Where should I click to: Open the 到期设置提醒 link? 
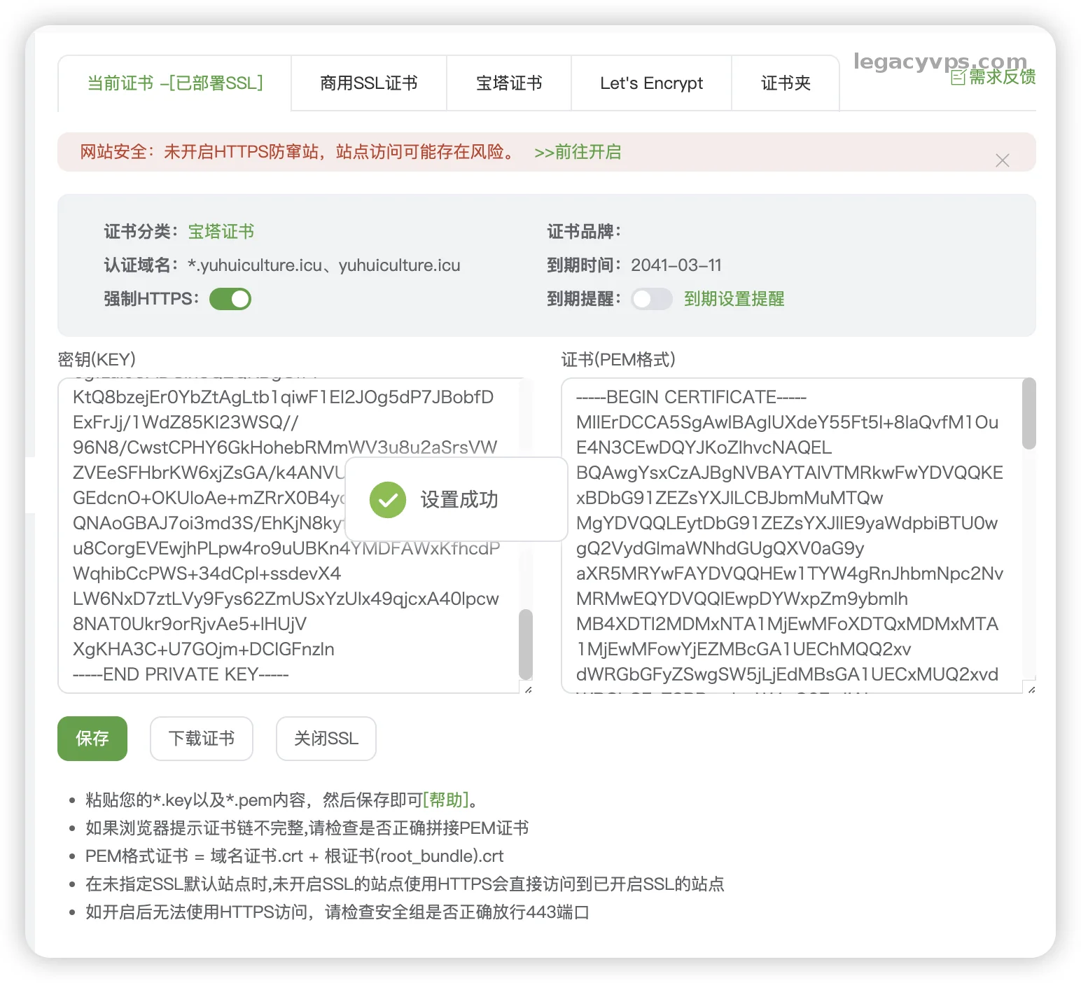(x=734, y=299)
